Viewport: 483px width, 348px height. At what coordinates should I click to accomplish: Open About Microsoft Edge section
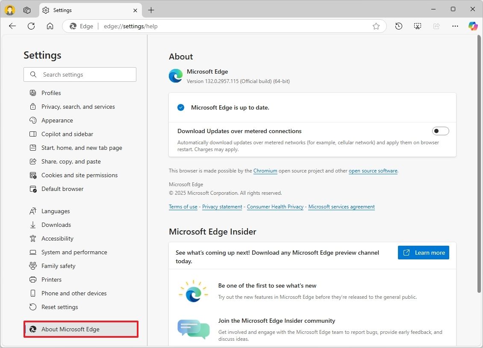(70, 329)
